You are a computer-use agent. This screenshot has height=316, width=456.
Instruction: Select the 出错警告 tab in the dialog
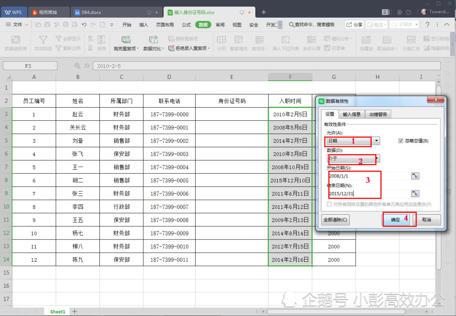tap(378, 114)
